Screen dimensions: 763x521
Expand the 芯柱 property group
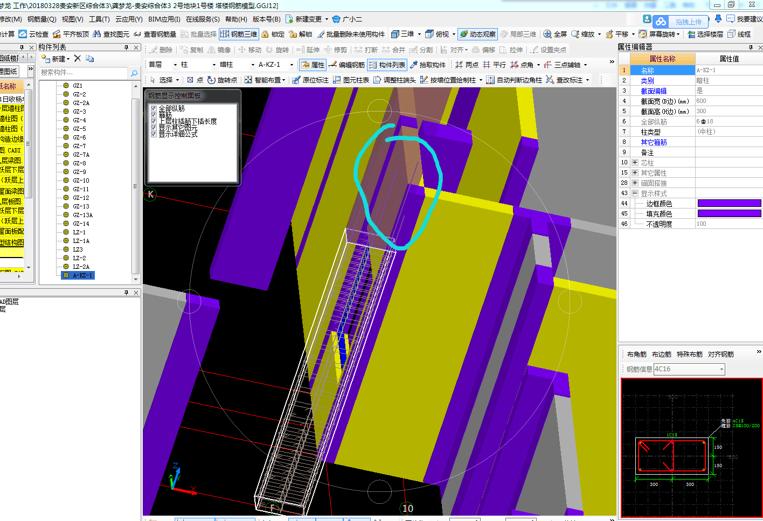click(635, 162)
